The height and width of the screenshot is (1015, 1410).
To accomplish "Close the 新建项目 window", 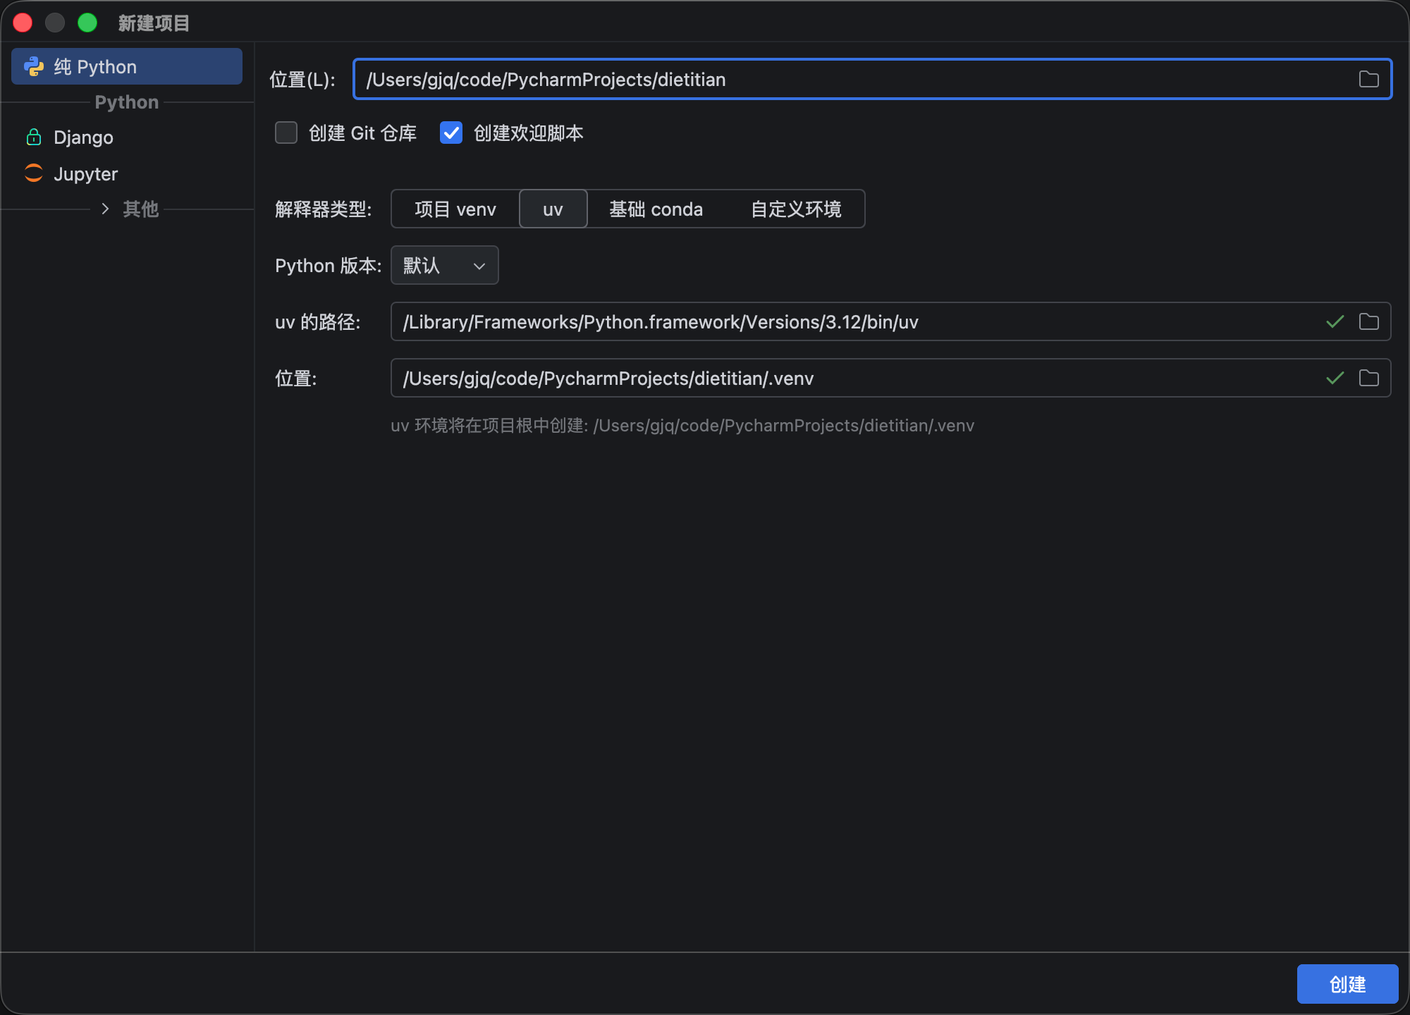I will pos(23,23).
